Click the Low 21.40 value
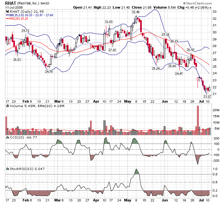Screen dimensions: 222x203 [121, 7]
